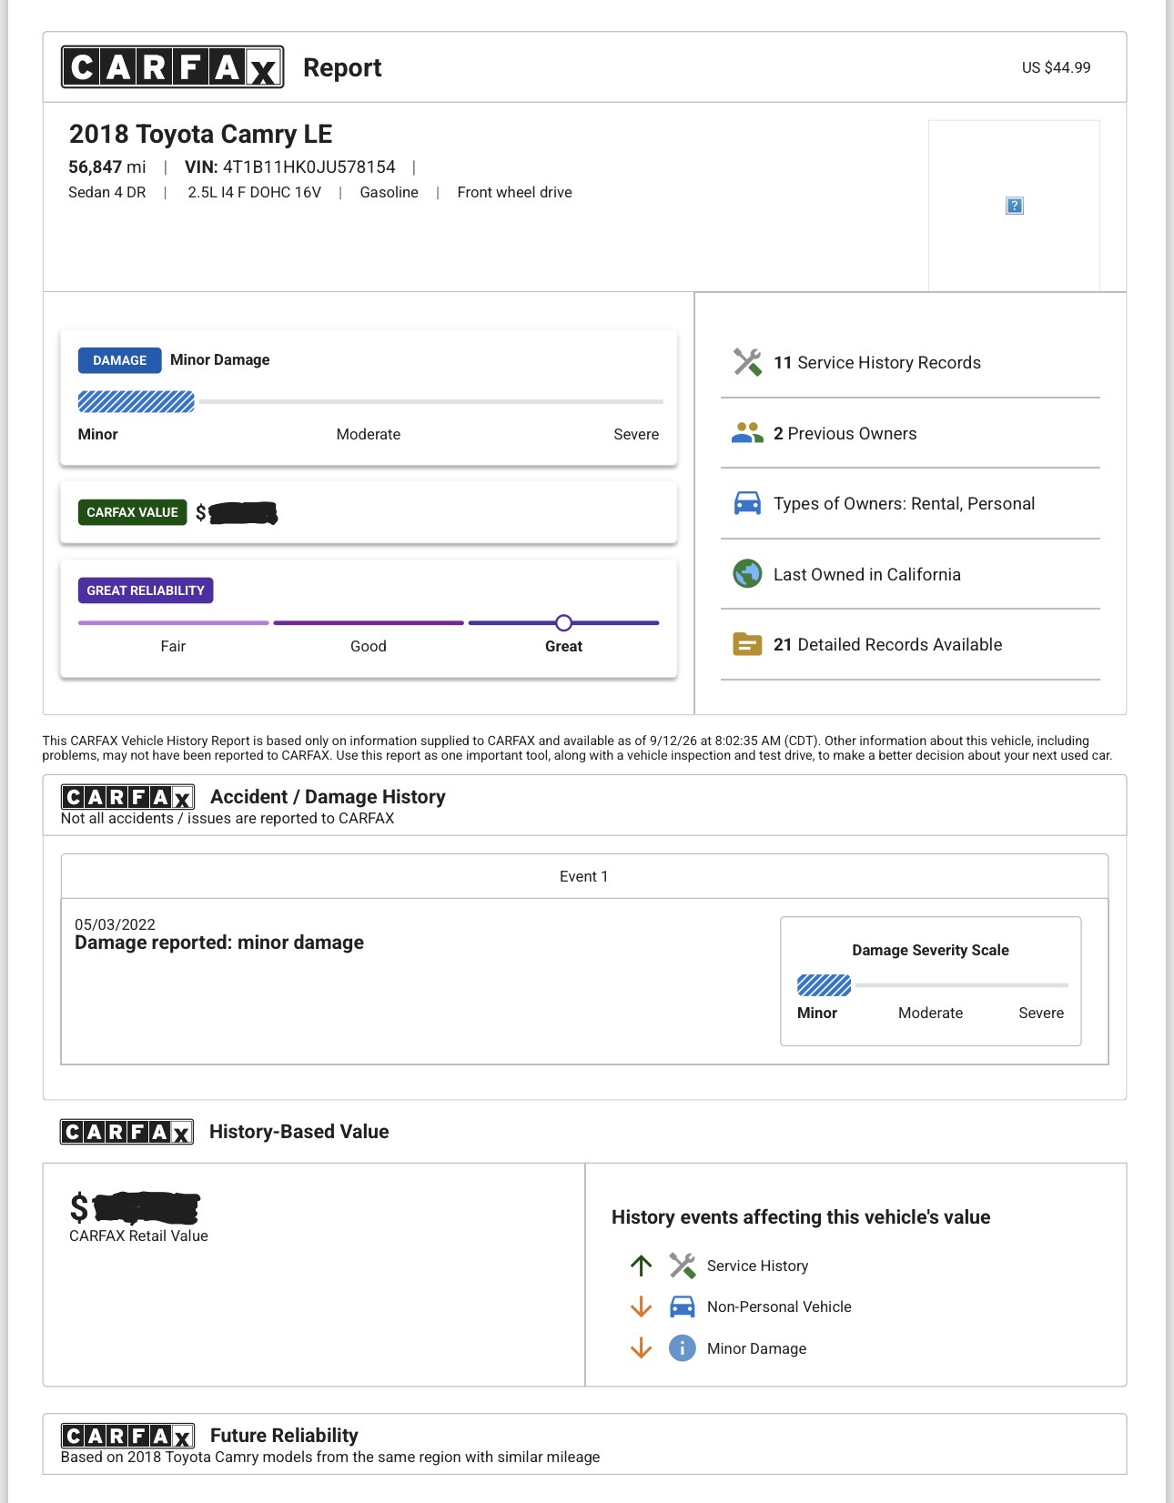Click the folder icon beside Detailed Records Available
The image size is (1174, 1503).
click(x=747, y=644)
